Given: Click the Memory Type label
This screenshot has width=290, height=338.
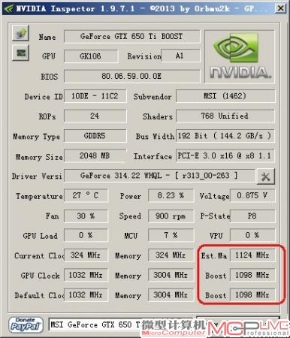Looking at the screenshot, I should 37,137.
